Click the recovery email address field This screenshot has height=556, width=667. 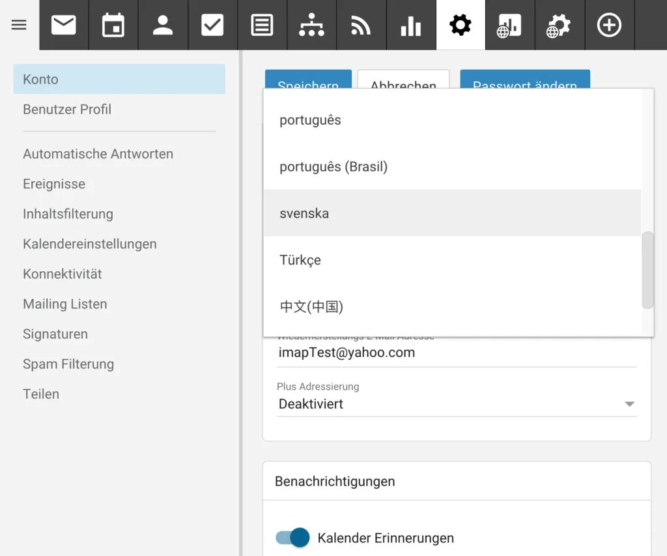[x=456, y=353]
